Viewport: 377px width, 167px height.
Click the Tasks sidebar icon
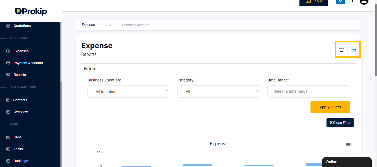pos(8,149)
